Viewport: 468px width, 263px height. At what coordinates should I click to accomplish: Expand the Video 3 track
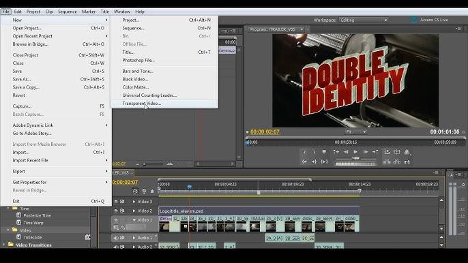[x=134, y=202]
